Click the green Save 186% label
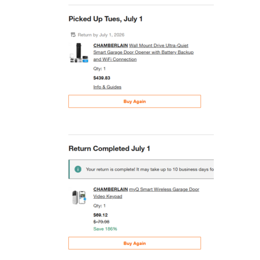 coord(105,229)
